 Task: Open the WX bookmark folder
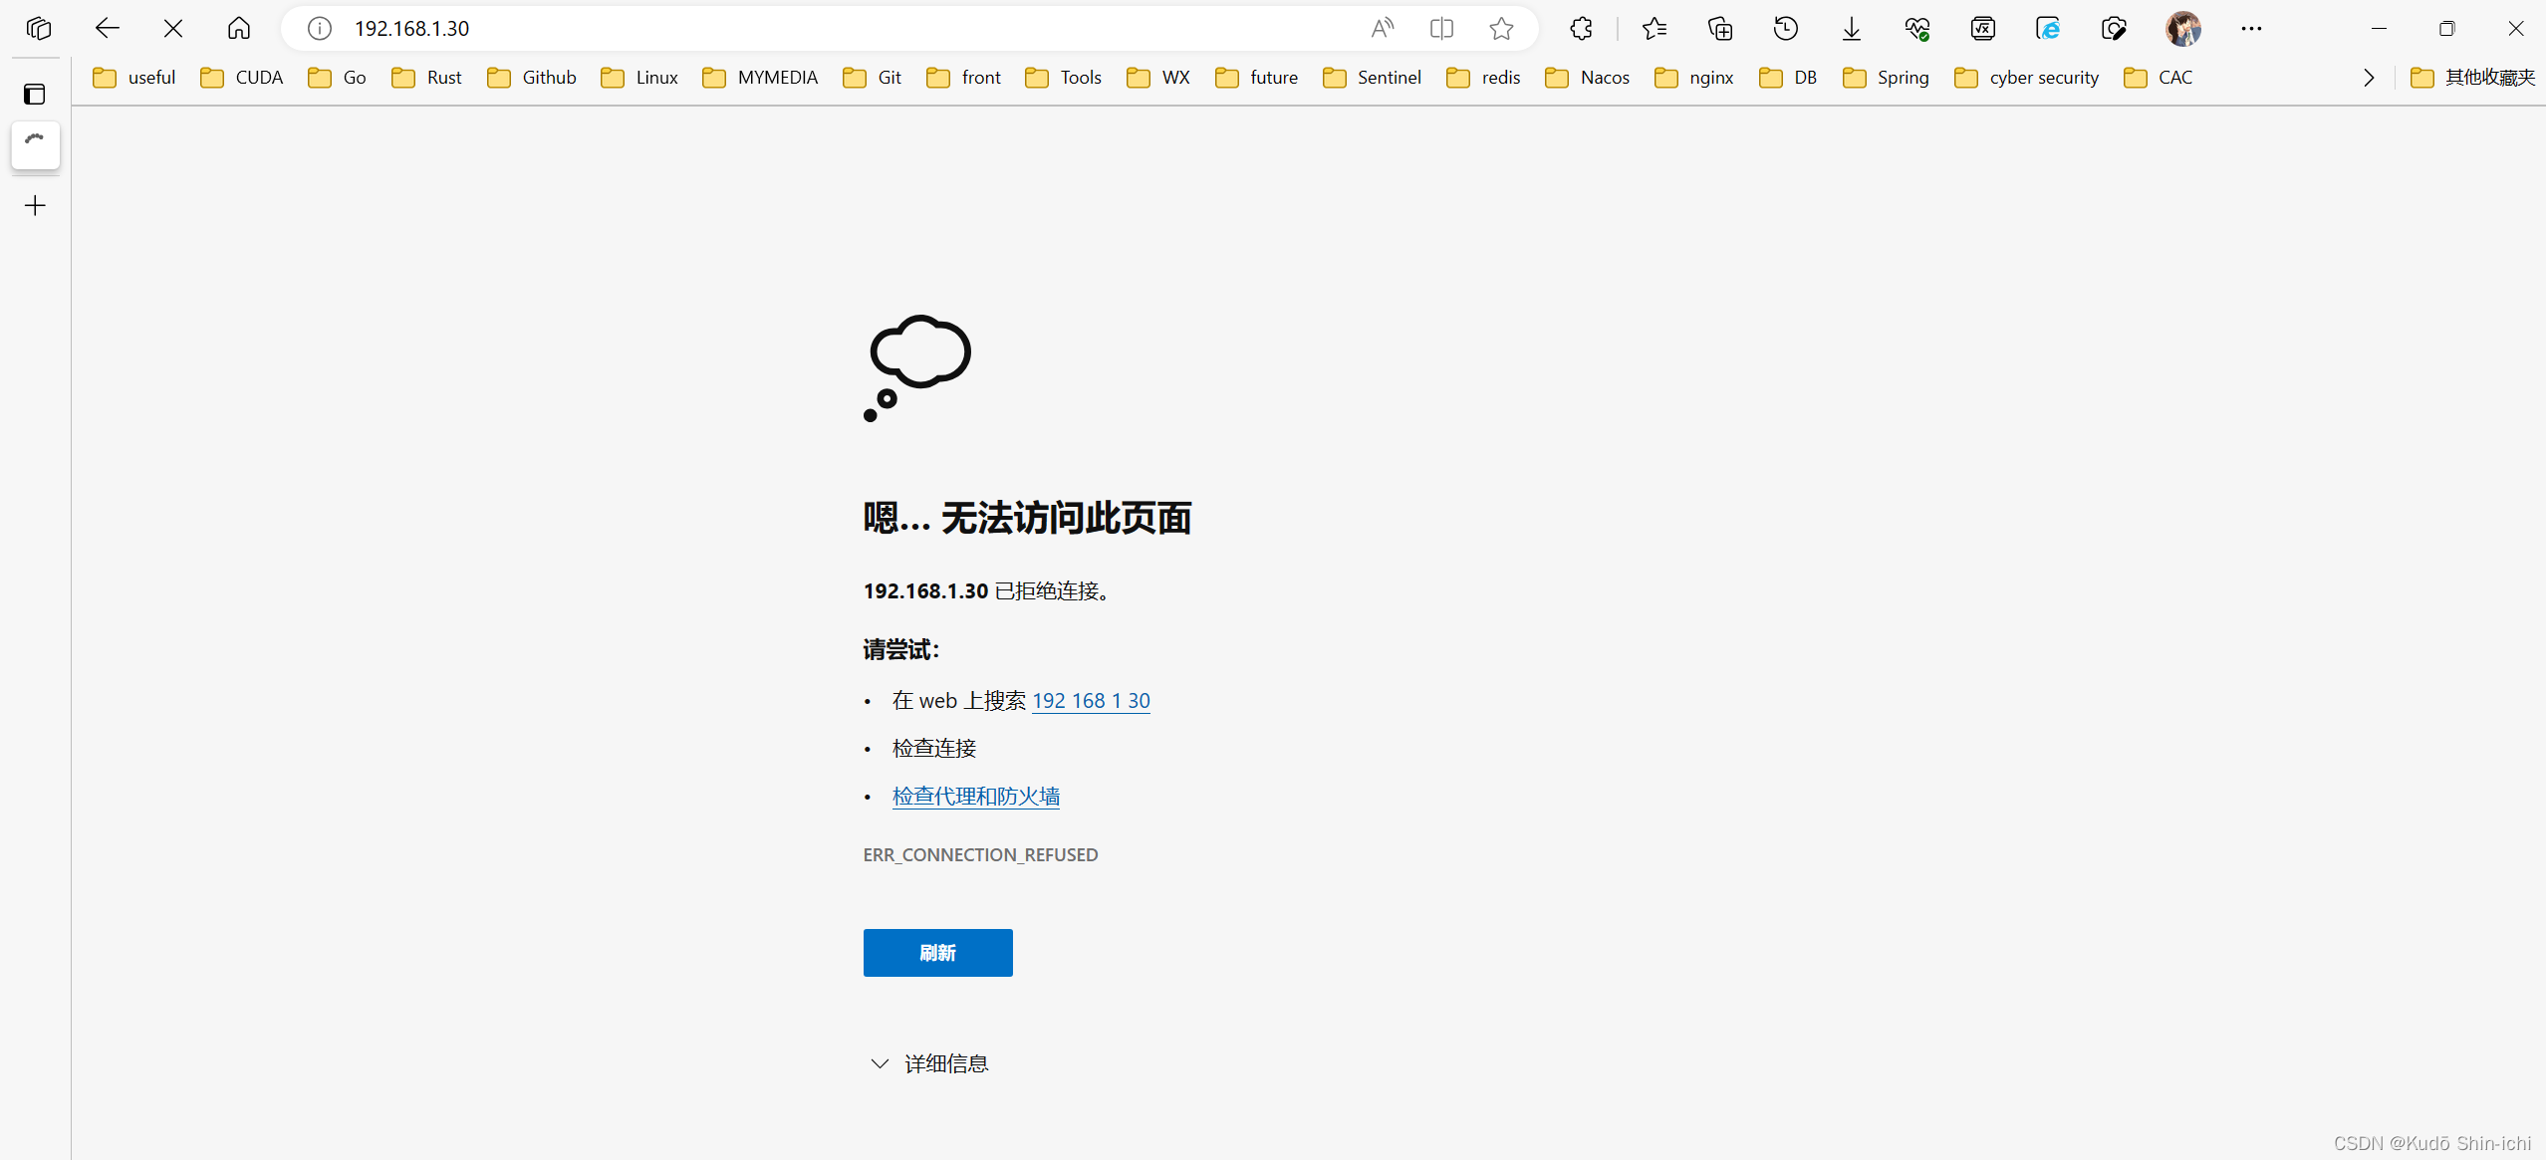click(x=1159, y=78)
